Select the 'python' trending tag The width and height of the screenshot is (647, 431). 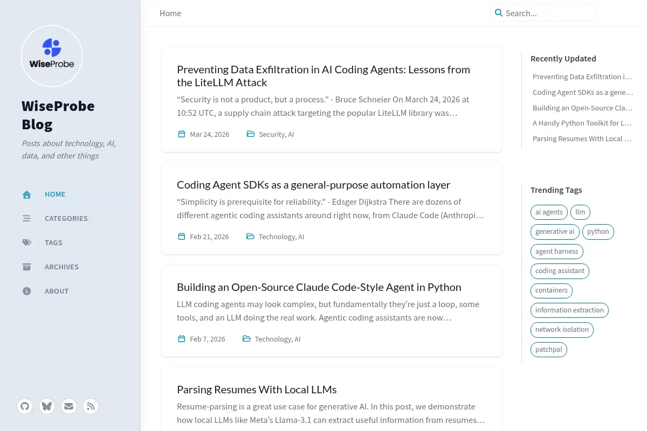coord(598,232)
